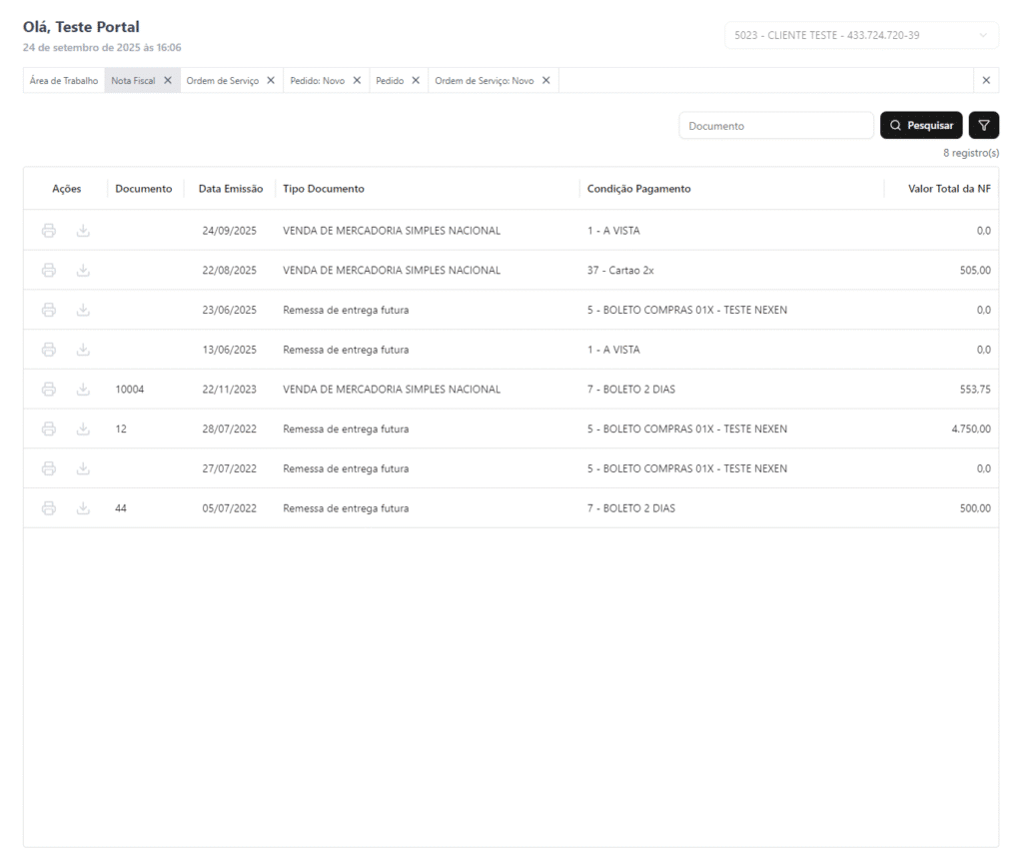The image size is (1023, 856).
Task: Print document 10004 invoice
Action: pyautogui.click(x=49, y=390)
